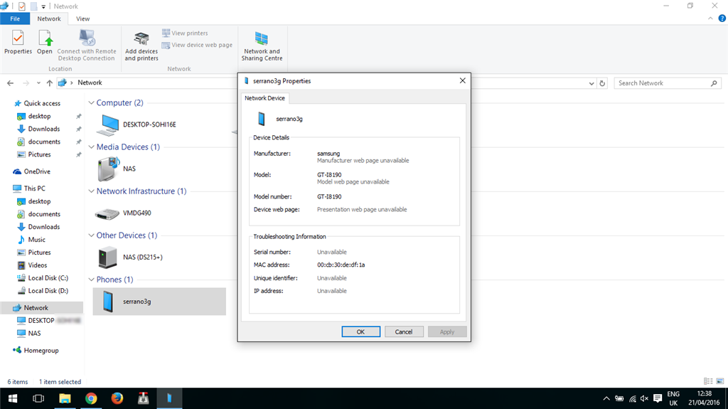
Task: Click OK in serrano3g Properties dialog
Action: 360,332
